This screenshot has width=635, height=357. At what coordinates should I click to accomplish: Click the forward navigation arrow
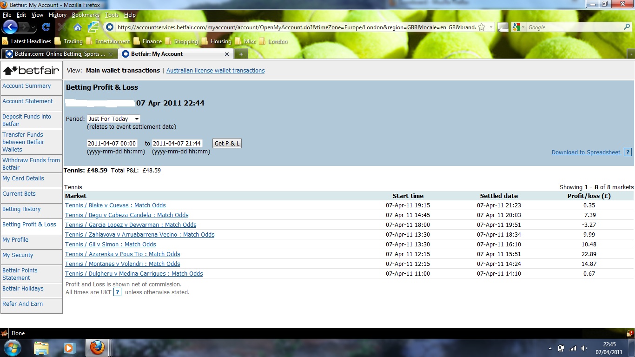pyautogui.click(x=24, y=27)
